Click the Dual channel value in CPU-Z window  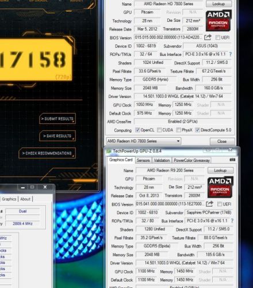(x=23, y=211)
